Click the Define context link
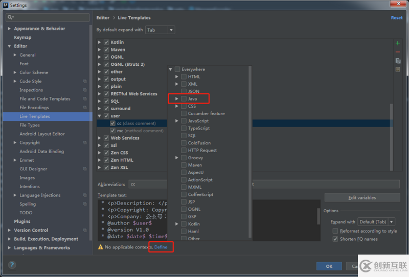The width and height of the screenshot is (409, 277). tap(161, 247)
